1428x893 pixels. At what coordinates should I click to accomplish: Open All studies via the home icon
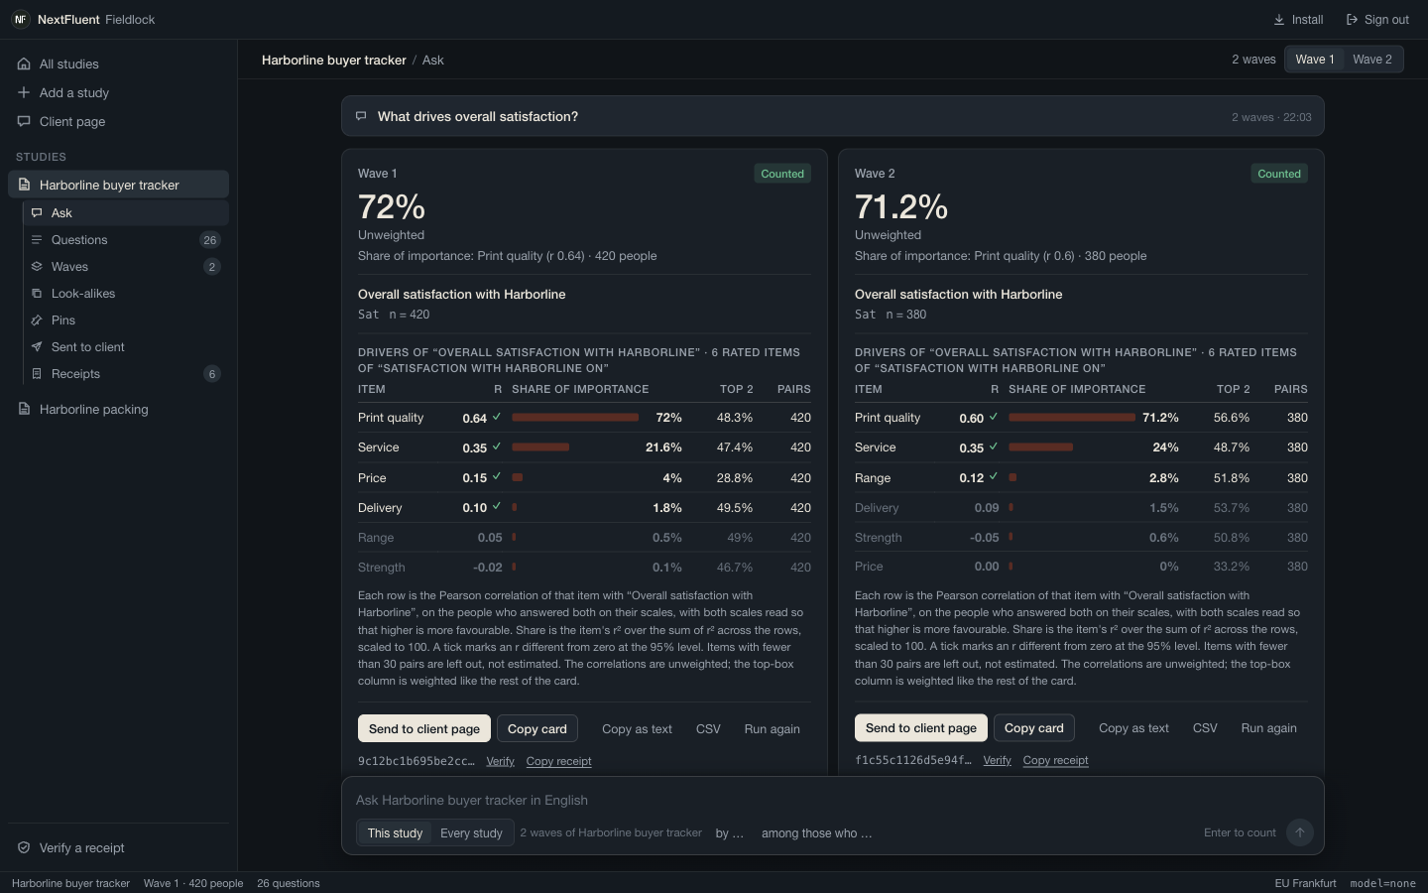(24, 64)
